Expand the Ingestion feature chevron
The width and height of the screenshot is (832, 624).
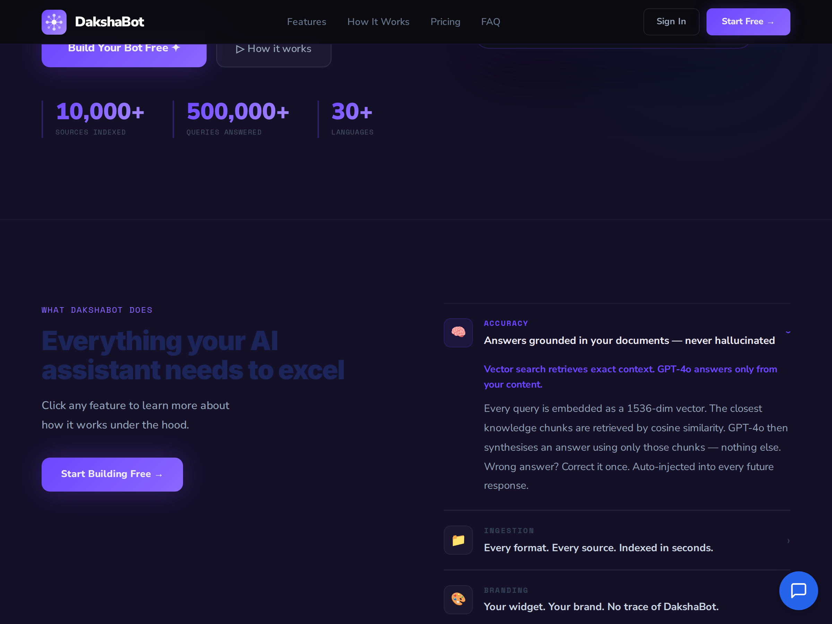[788, 540]
